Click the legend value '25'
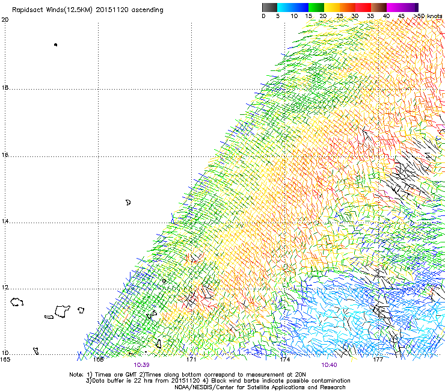The width and height of the screenshot is (445, 391). 339,16
